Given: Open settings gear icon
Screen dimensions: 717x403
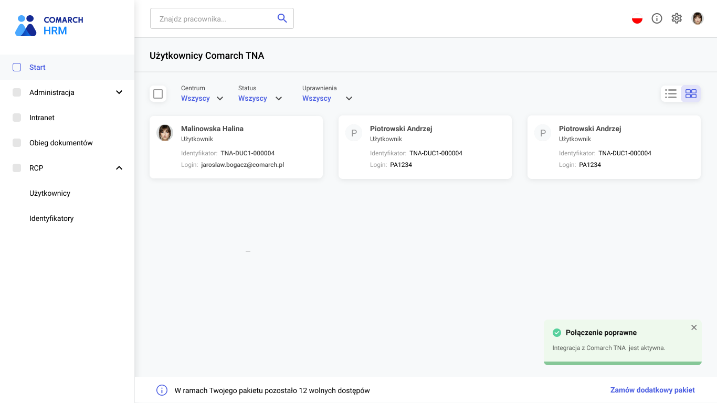Looking at the screenshot, I should pyautogui.click(x=677, y=18).
